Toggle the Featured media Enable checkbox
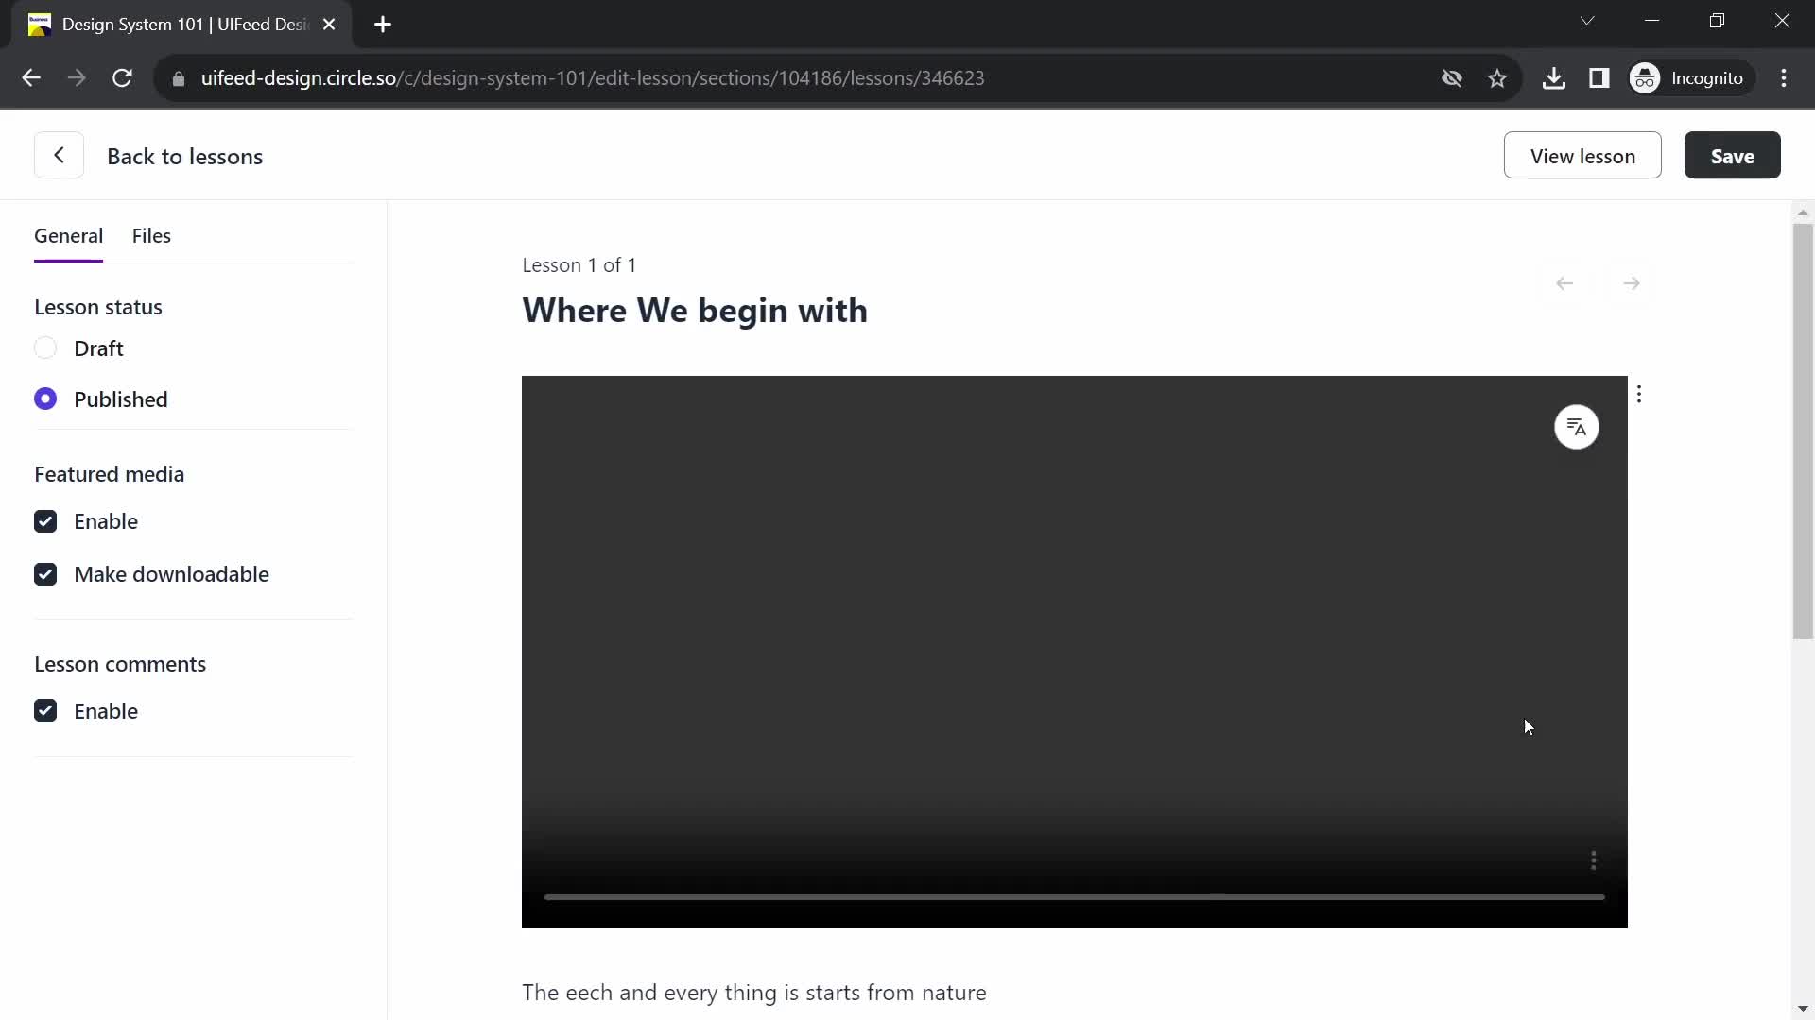This screenshot has height=1020, width=1815. tap(44, 522)
